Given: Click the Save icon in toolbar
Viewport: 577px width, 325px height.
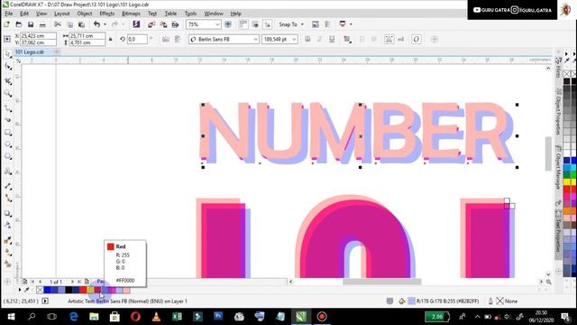Looking at the screenshot, I should point(31,24).
